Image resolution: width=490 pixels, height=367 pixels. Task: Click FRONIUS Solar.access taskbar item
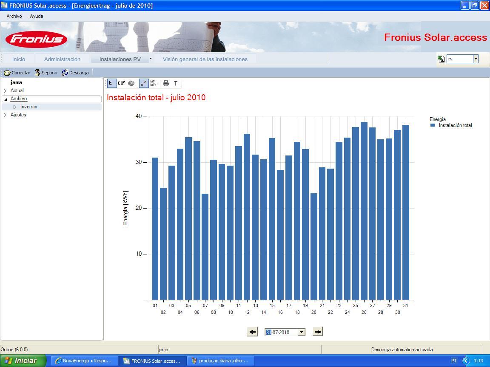153,361
